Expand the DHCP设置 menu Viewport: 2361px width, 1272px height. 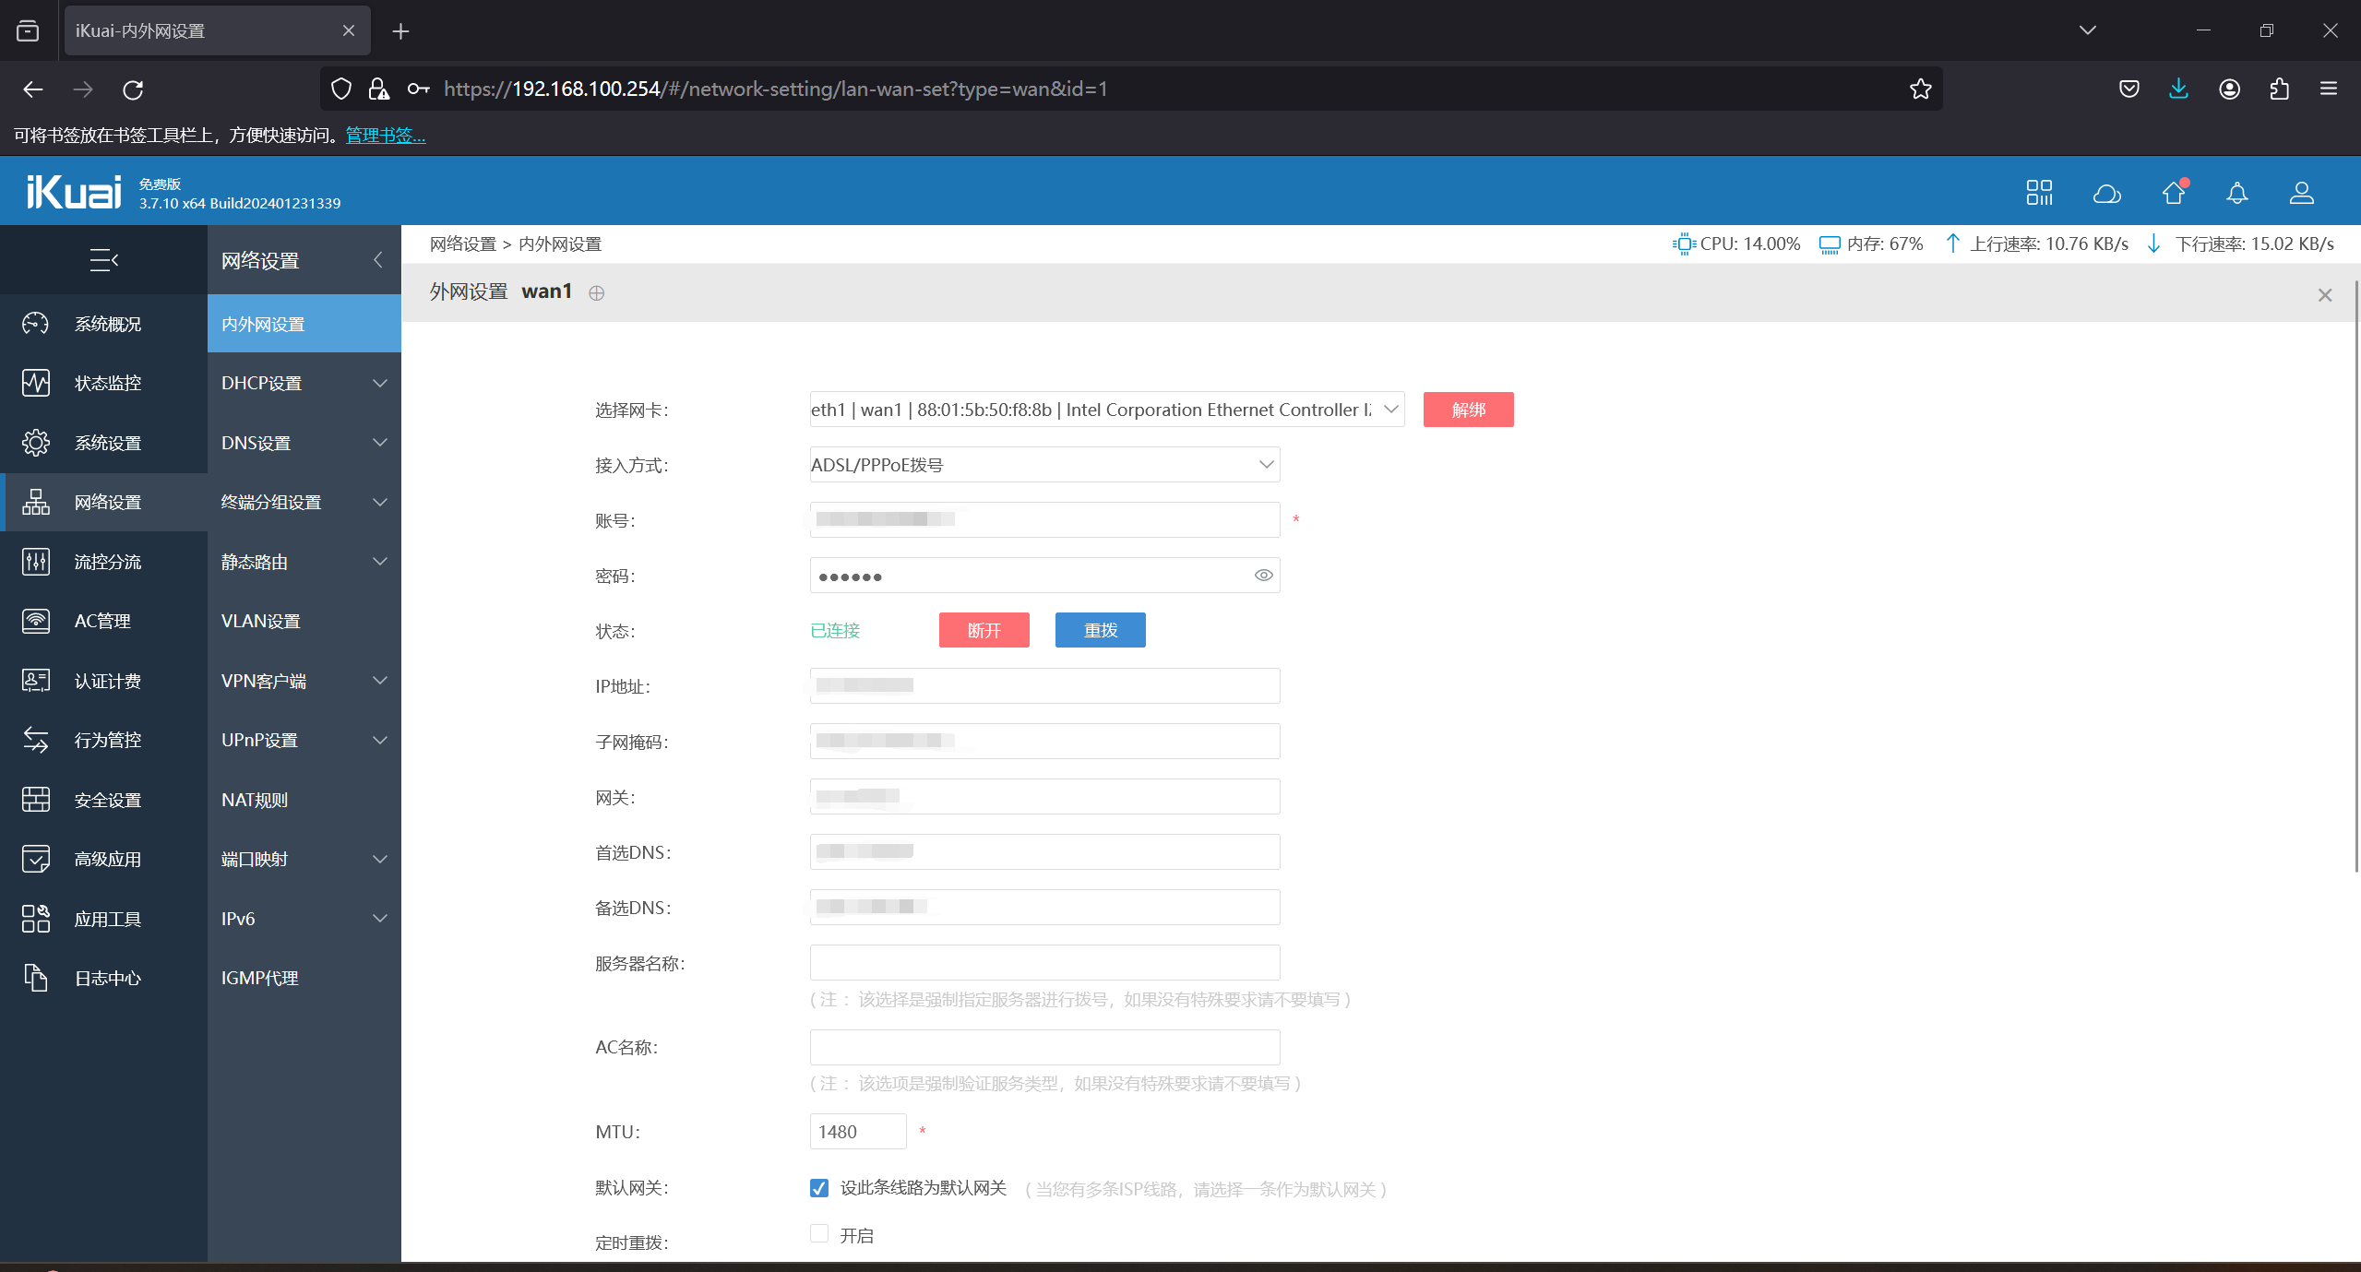click(261, 383)
